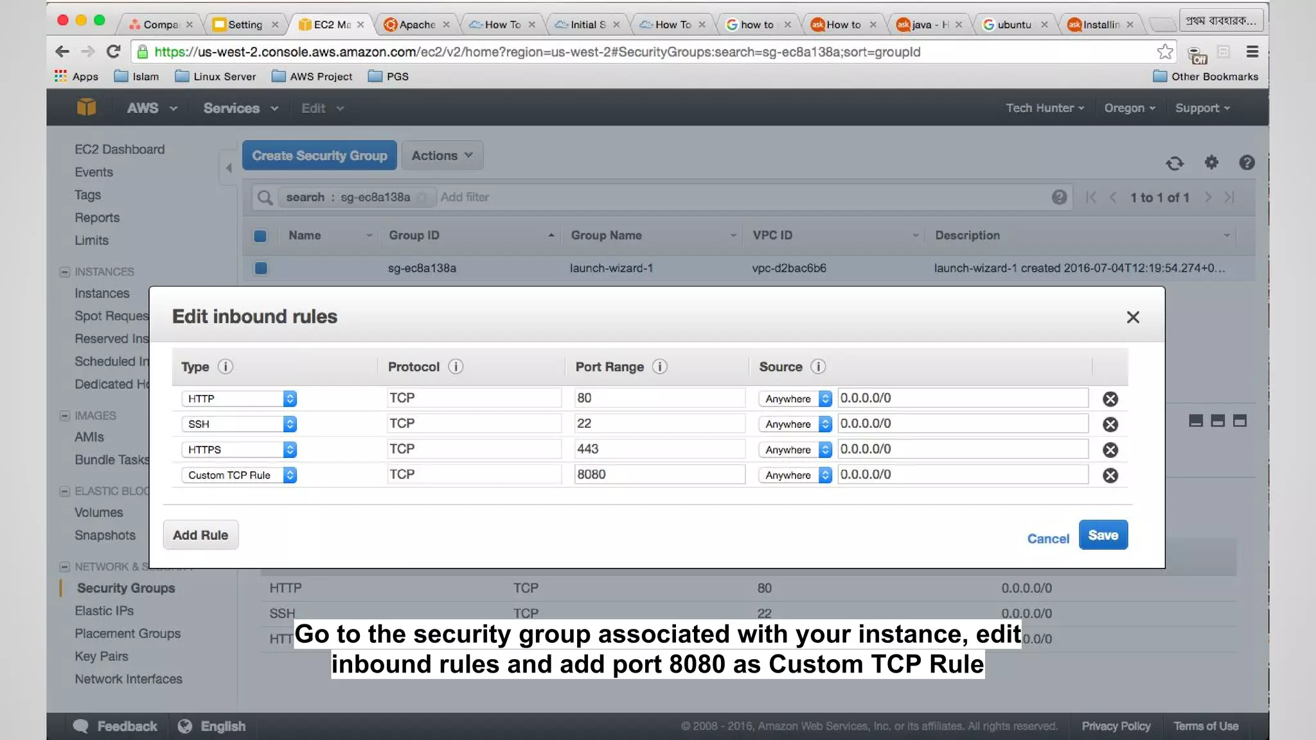Collapse the INSTANCES sidebar section
The height and width of the screenshot is (740, 1316).
(x=64, y=272)
